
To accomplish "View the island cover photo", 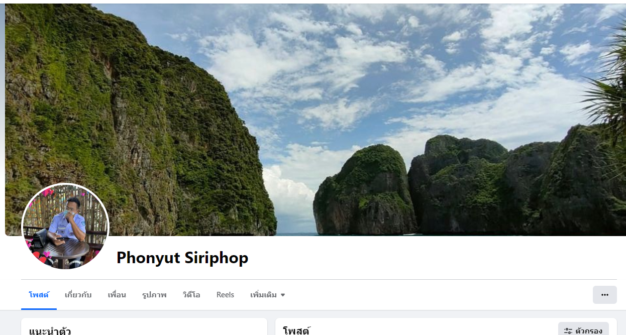I will 316,120.
